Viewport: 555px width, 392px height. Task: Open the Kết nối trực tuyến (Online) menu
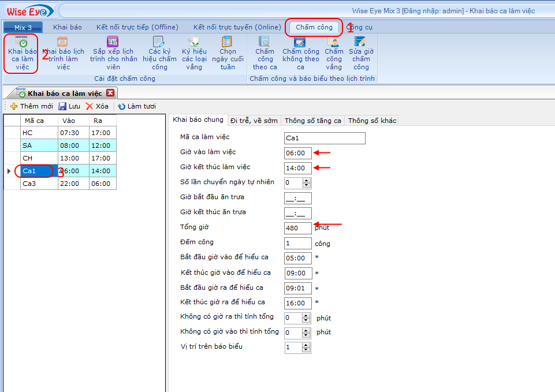[x=237, y=27]
